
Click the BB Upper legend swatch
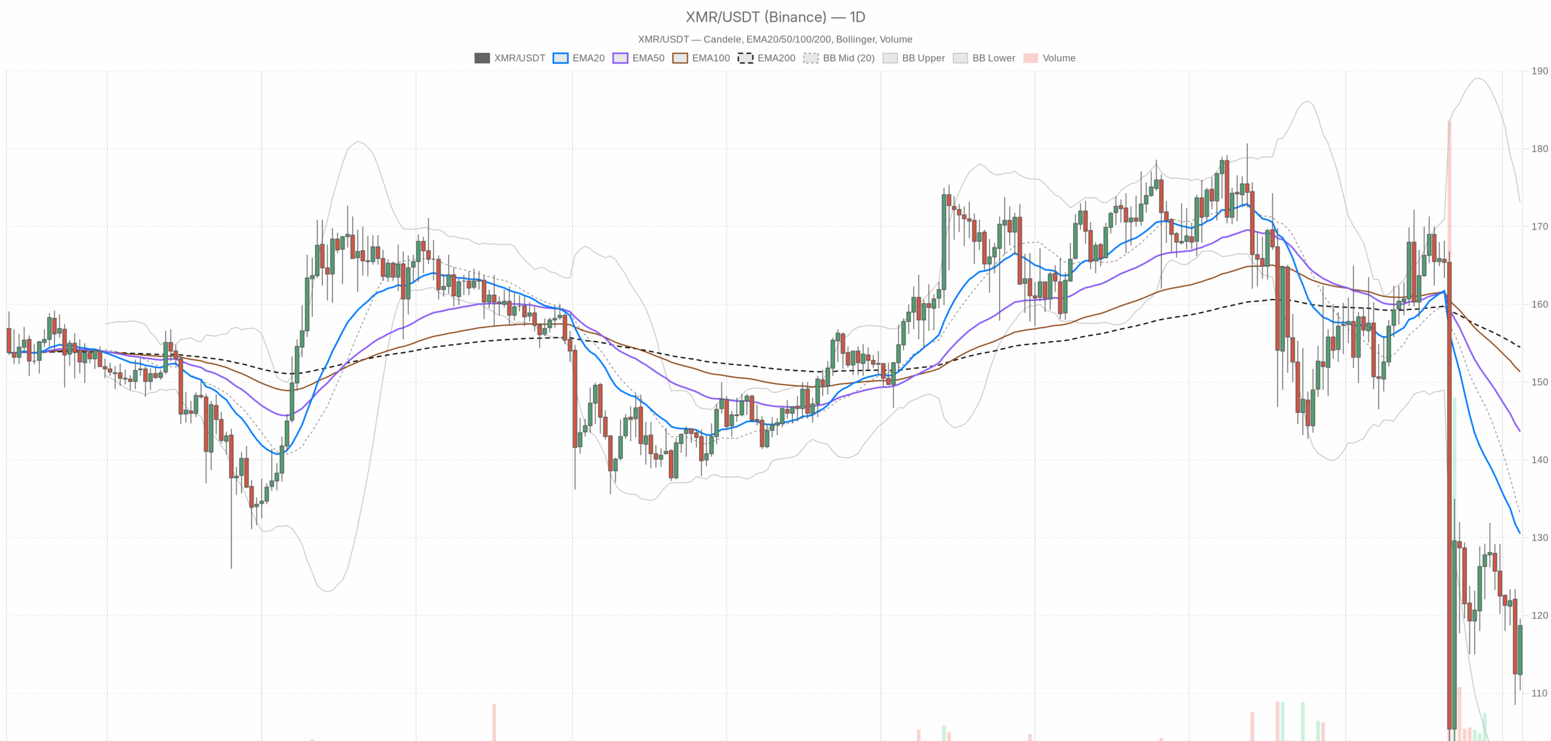coord(891,58)
